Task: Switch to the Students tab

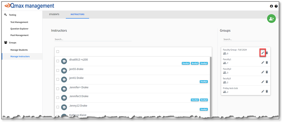Action: point(54,14)
